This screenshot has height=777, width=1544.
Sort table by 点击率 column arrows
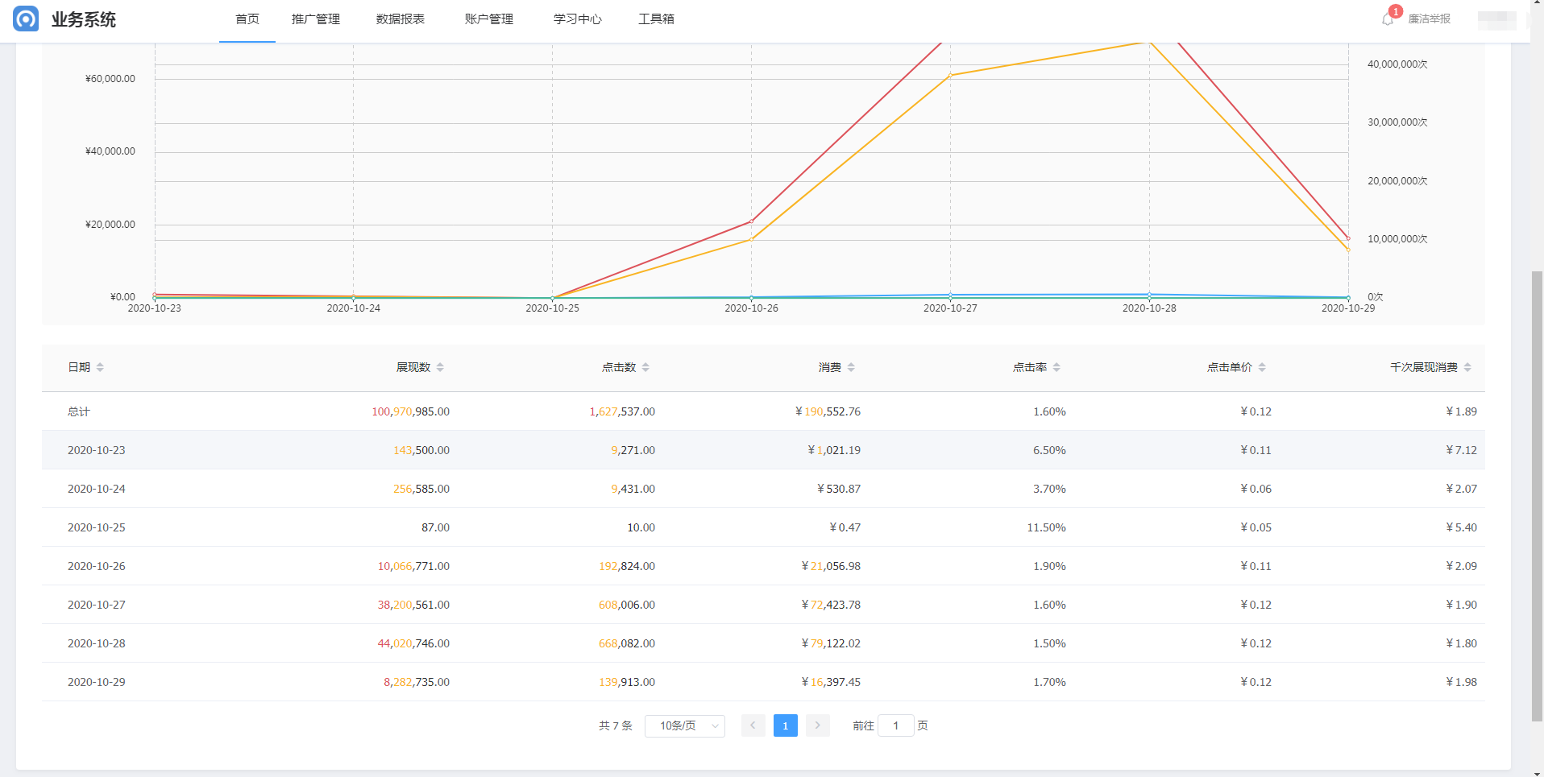tap(1056, 367)
